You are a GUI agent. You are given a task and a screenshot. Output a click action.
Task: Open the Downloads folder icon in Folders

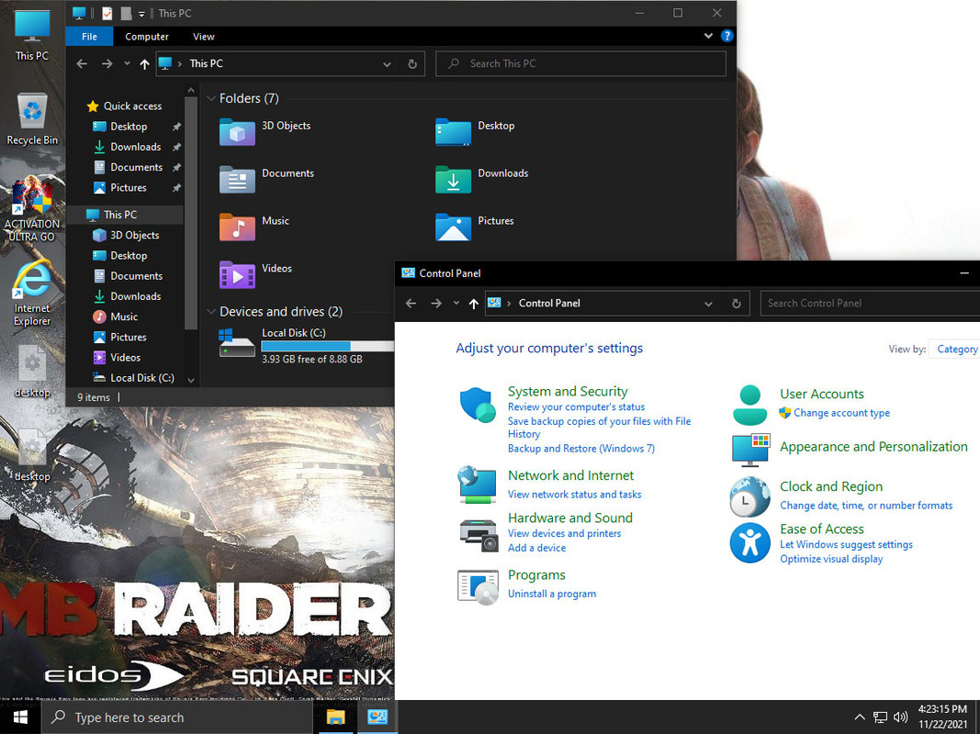tap(453, 179)
